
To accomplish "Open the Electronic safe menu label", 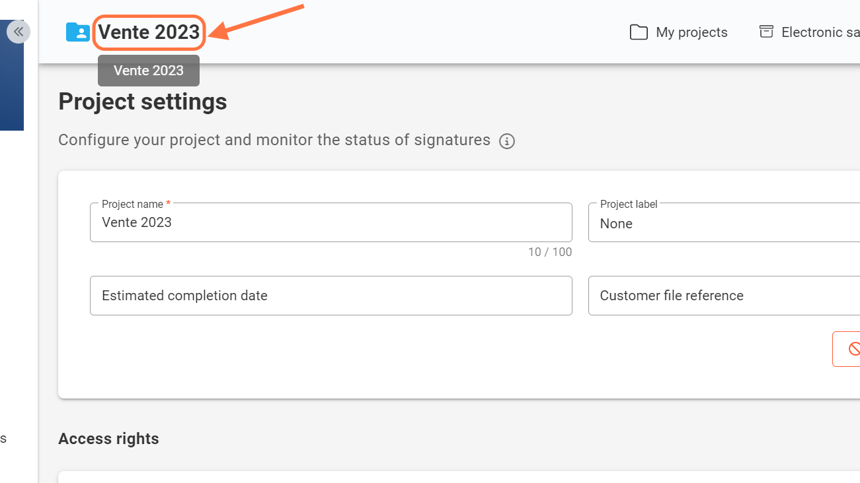I will pos(820,32).
